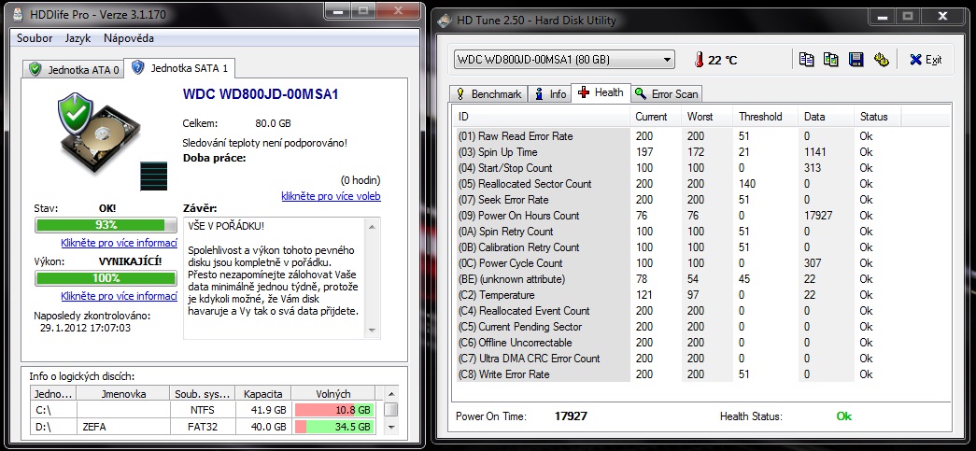Select the (0B) Calibration Retry Count row
This screenshot has width=976, height=451.
(x=678, y=247)
